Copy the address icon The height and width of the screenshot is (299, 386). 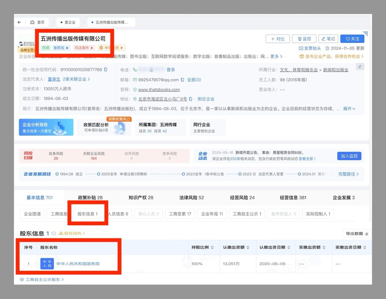pos(191,99)
